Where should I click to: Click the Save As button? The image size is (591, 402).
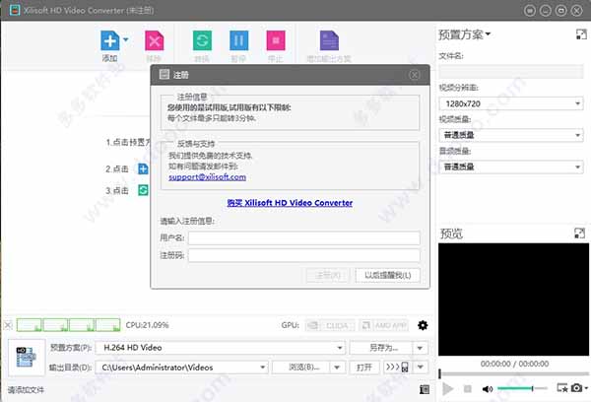point(381,348)
